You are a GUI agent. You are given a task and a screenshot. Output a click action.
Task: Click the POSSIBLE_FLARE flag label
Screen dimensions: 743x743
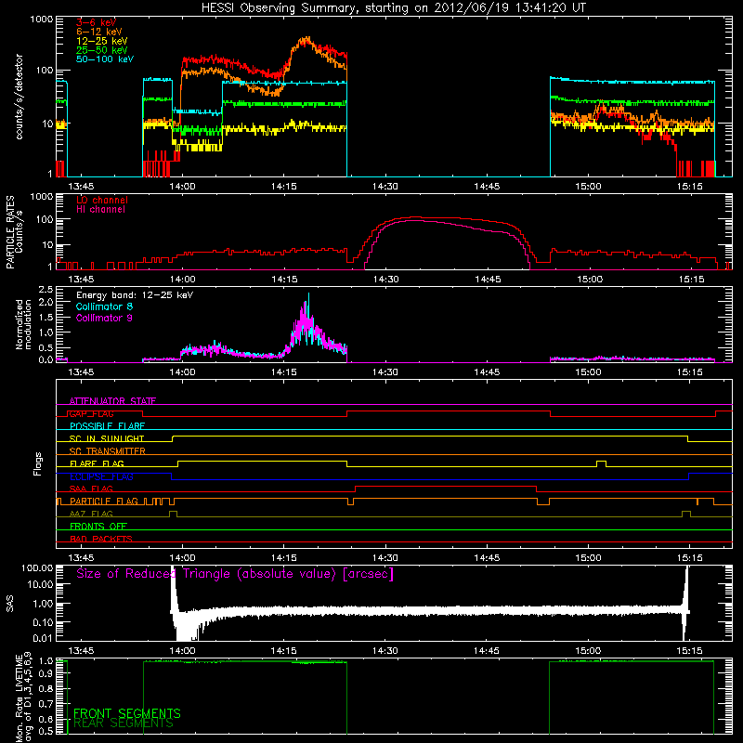click(107, 426)
